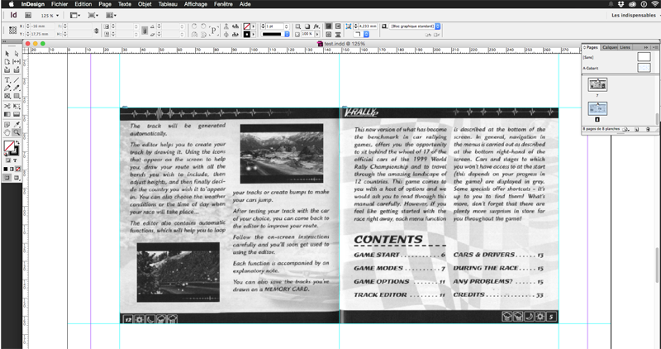The height and width of the screenshot is (349, 661).
Task: Open the Wi-Fi status menu
Action: point(654,4)
